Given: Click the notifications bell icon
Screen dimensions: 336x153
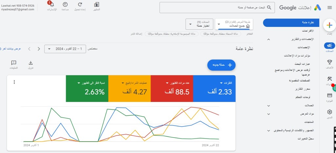Looking at the screenshot, I should click(x=52, y=5).
